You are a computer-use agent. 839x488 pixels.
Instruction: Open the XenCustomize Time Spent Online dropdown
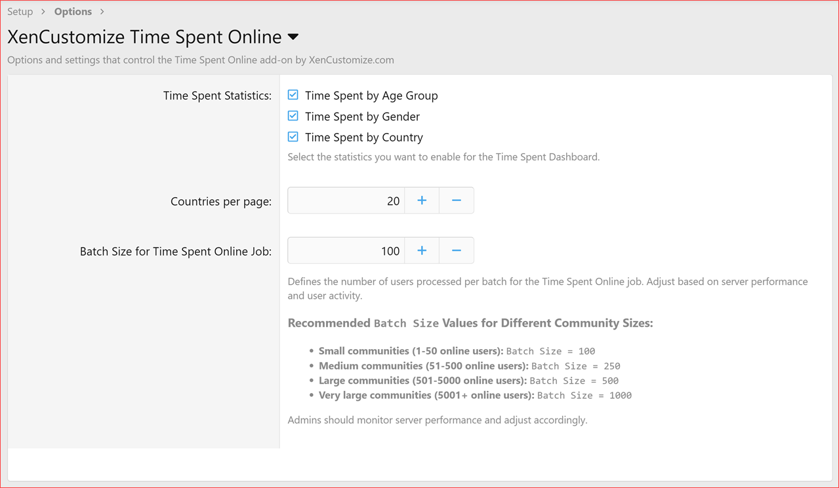click(x=293, y=37)
